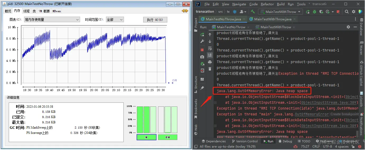Select MainTestWithThrow.java editor tab
Screen dimensions: 365x150
point(273,19)
